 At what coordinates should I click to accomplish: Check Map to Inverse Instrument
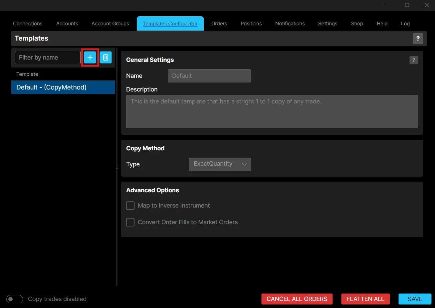pyautogui.click(x=130, y=206)
